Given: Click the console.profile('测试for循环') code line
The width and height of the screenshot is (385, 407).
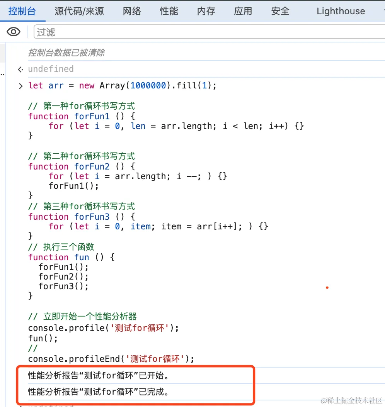Looking at the screenshot, I should pyautogui.click(x=104, y=329).
